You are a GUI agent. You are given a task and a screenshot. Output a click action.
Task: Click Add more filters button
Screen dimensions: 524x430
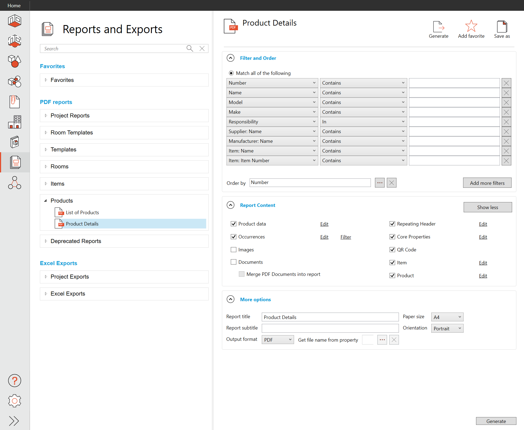click(x=487, y=183)
